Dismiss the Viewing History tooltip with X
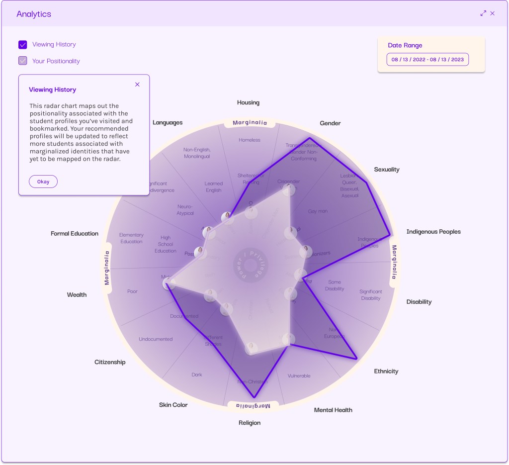The width and height of the screenshot is (509, 465). [137, 85]
